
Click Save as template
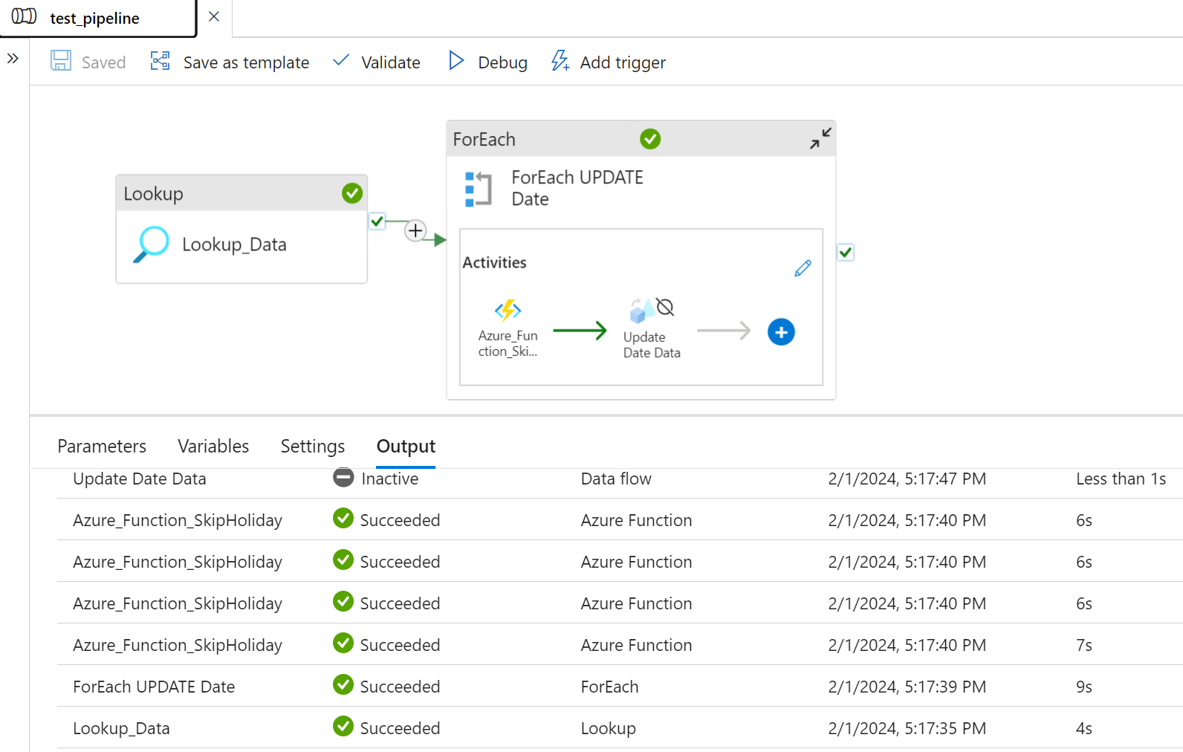230,62
